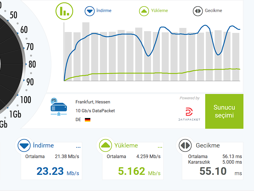
Task: Click the tallest gray bar in the chart
Action: point(86,51)
